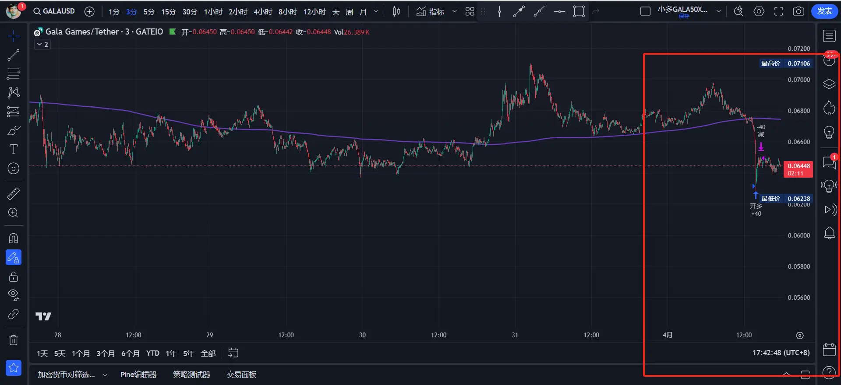The height and width of the screenshot is (385, 841).
Task: Open the candlestick chart type menu
Action: point(396,12)
